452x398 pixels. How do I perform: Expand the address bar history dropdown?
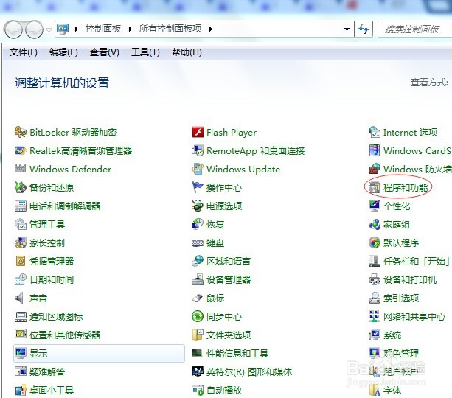[347, 29]
